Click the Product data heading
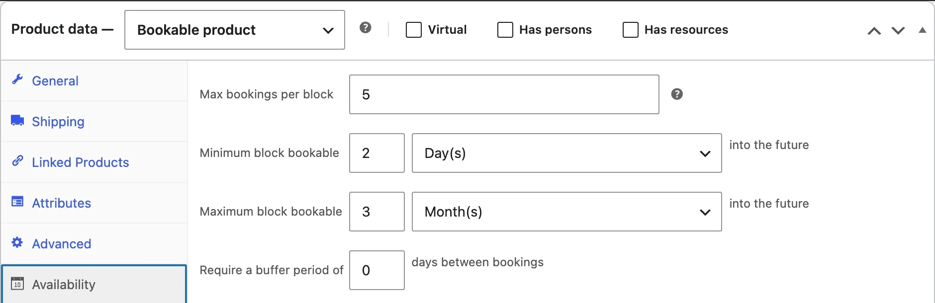This screenshot has height=303, width=935. coord(54,29)
